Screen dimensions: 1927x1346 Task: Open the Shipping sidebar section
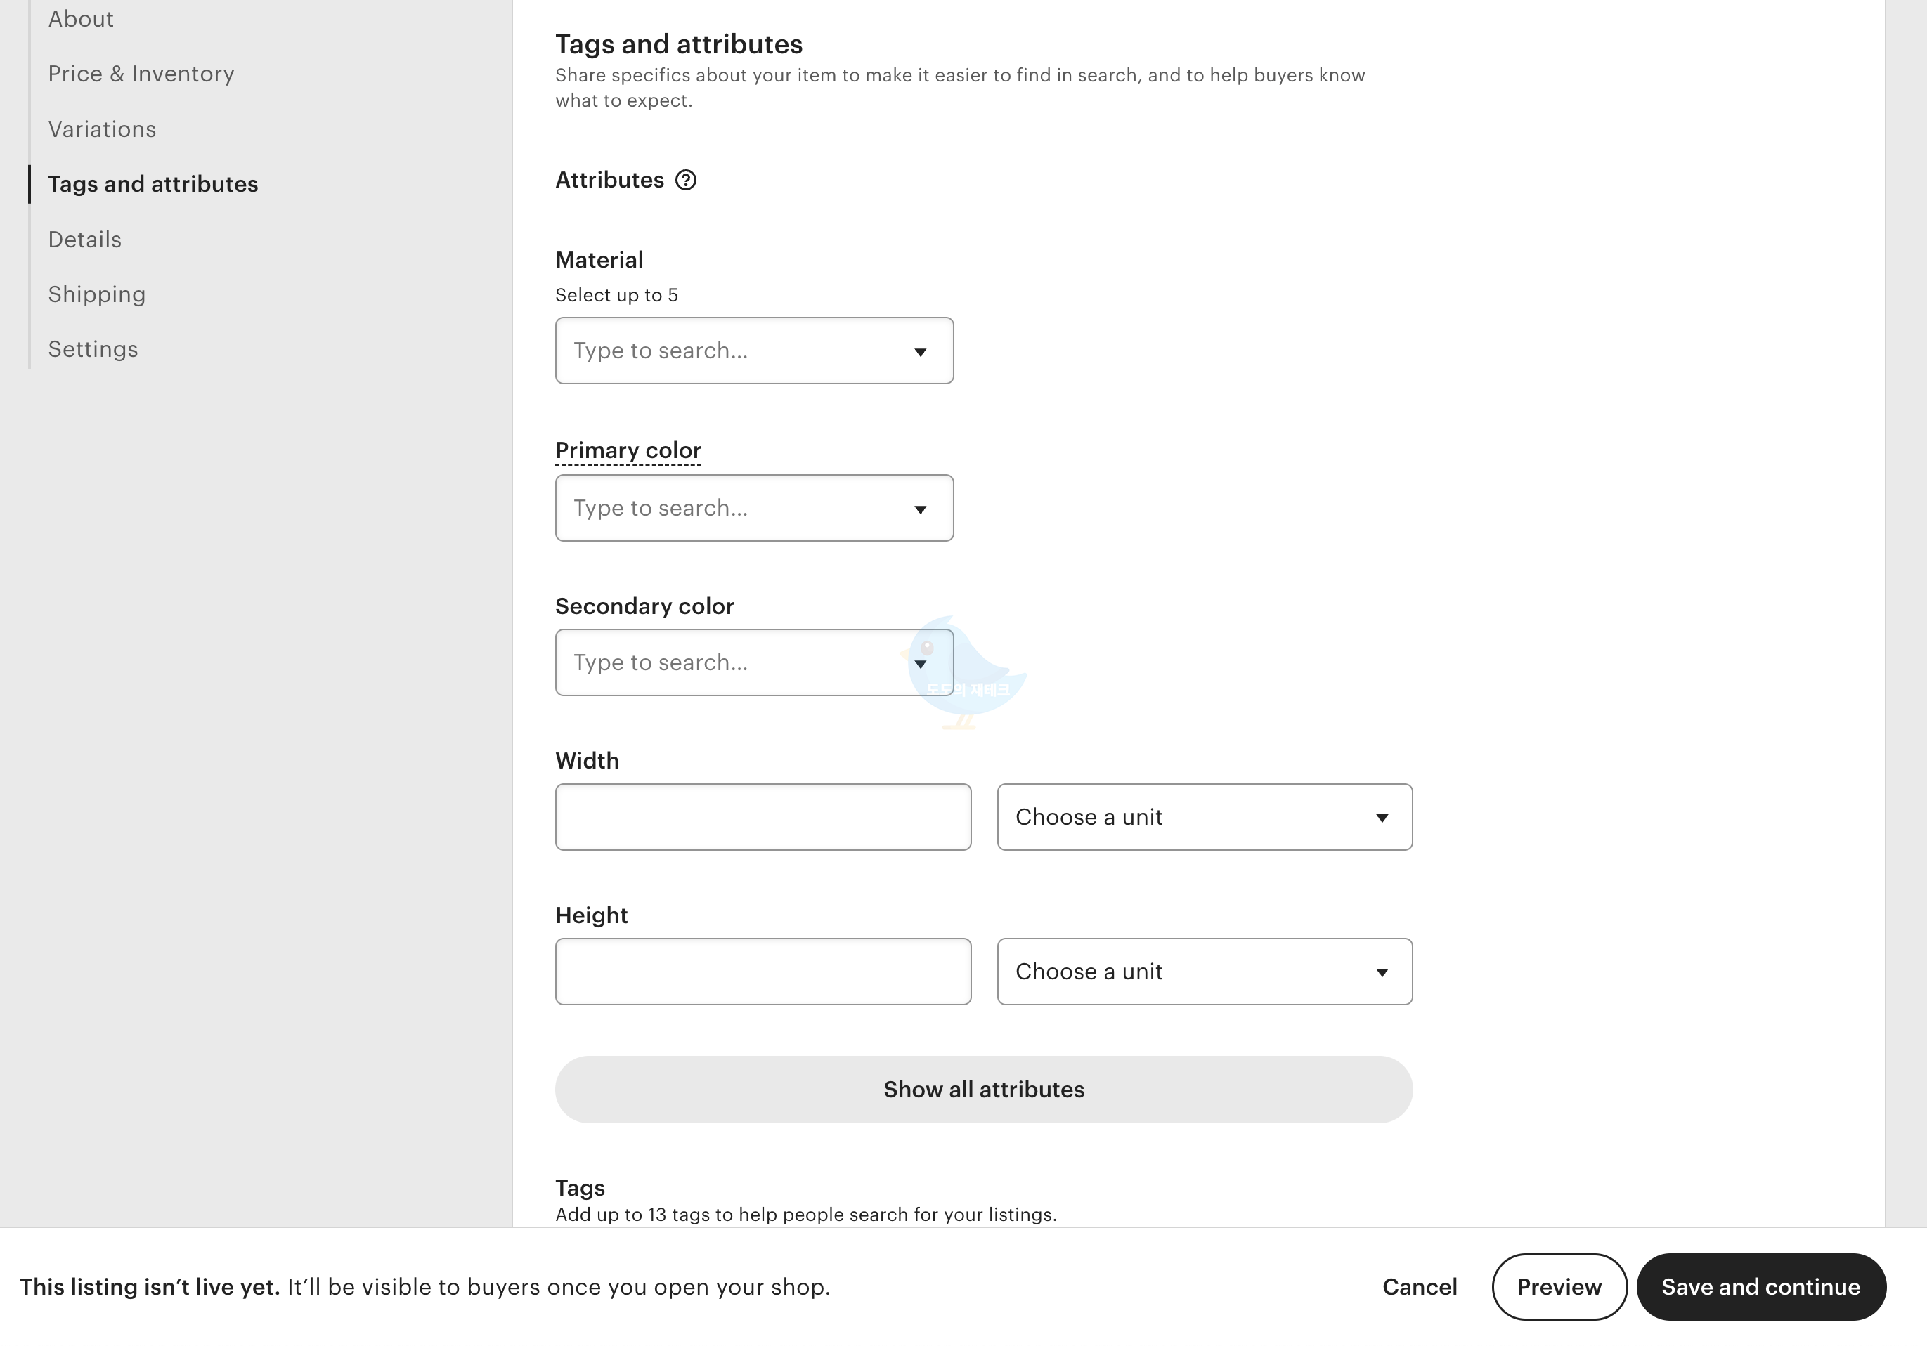point(96,294)
